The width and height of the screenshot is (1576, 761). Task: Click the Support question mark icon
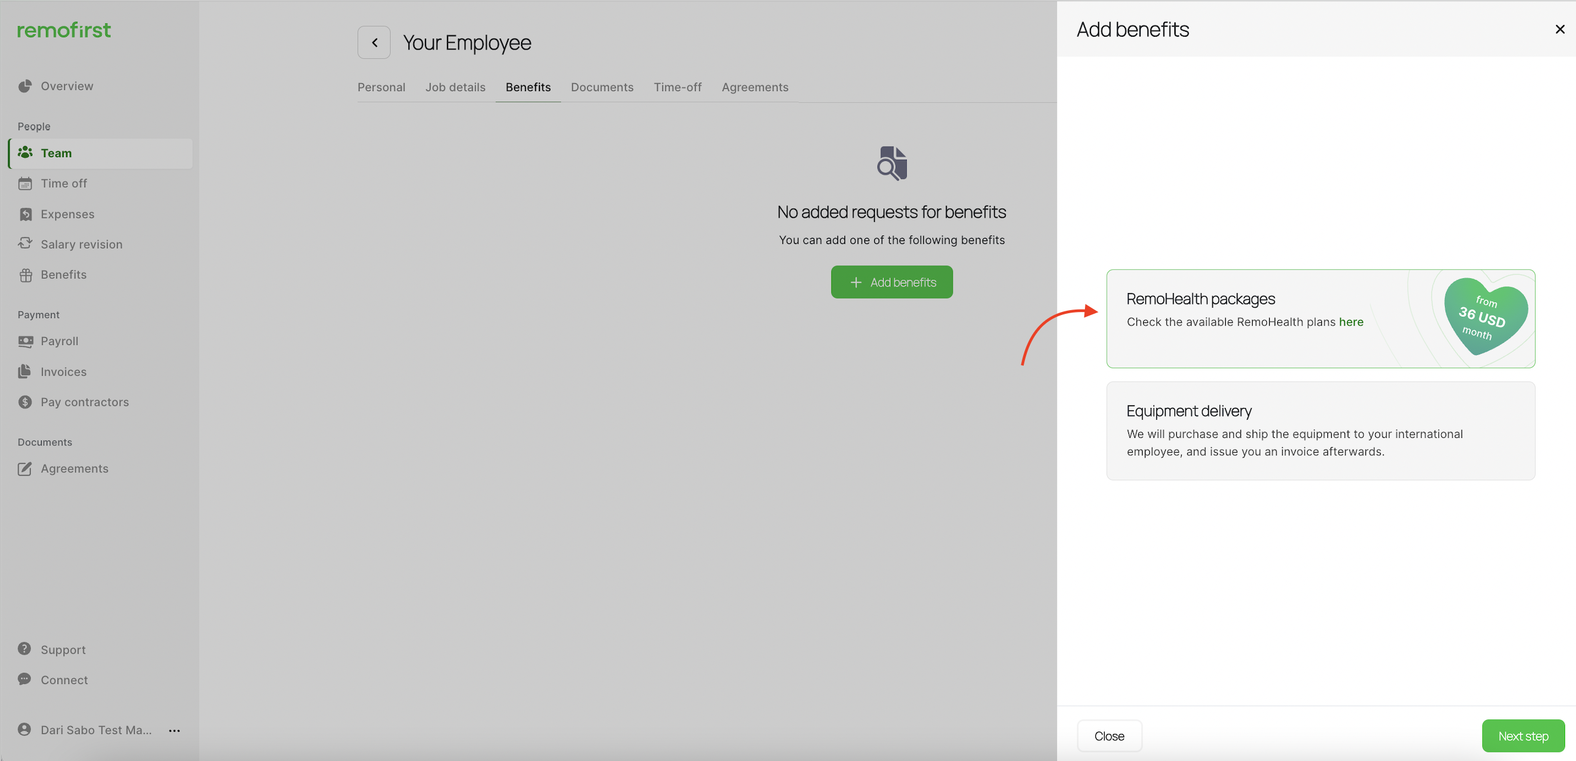[x=24, y=649]
